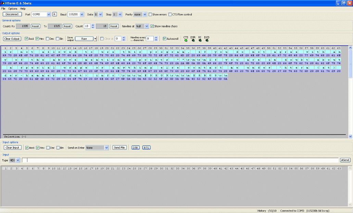Disable Autoscroll in output options

pos(165,39)
